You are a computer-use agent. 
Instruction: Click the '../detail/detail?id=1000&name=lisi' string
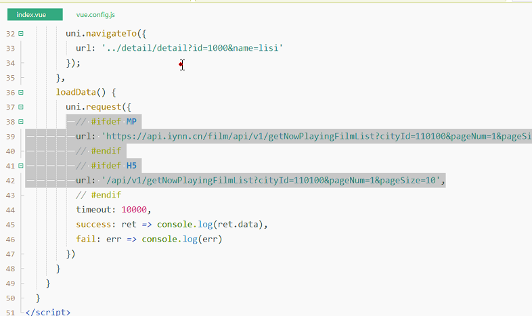coord(192,48)
